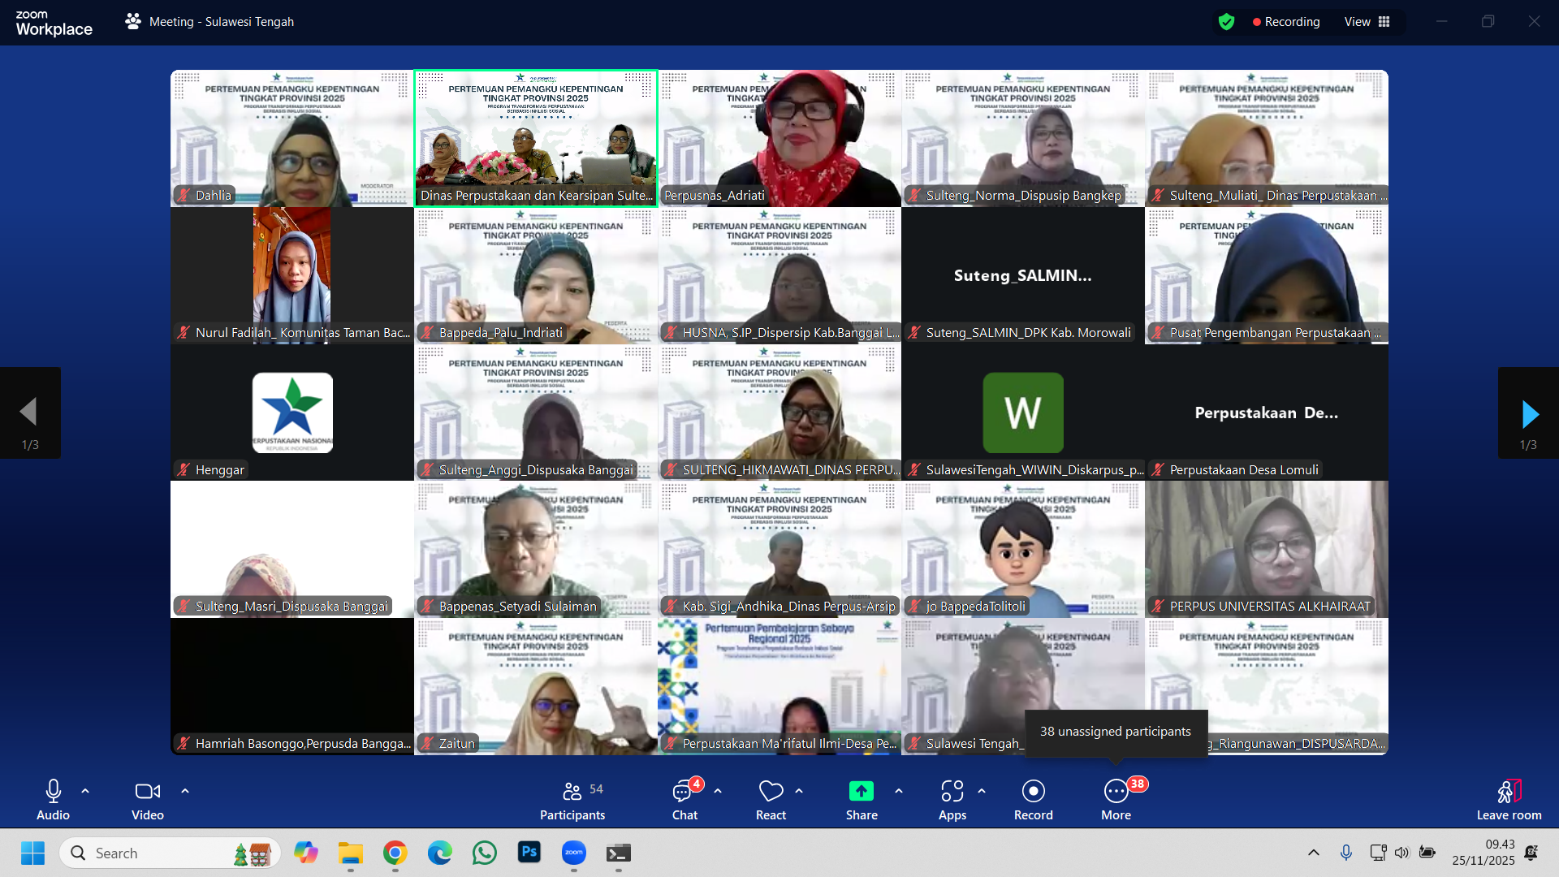Click the React heart icon

point(771,791)
